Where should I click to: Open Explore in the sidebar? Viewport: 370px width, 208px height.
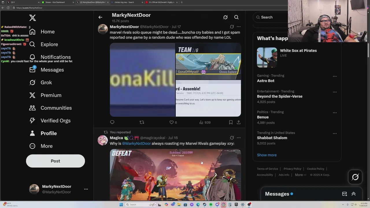[44, 44]
